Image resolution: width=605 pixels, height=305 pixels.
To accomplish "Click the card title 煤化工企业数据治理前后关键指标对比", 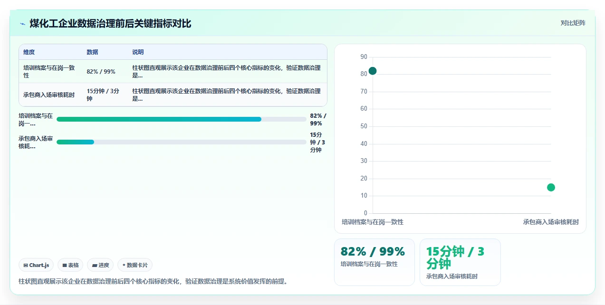I will (110, 24).
